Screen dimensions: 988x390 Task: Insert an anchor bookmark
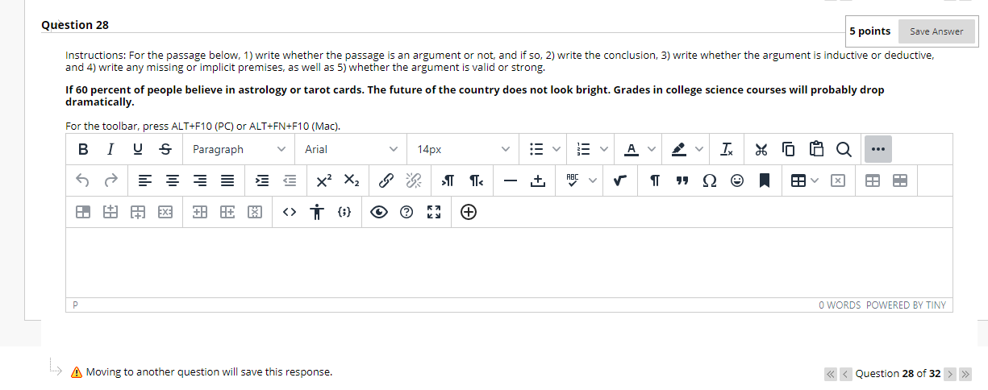coord(764,180)
